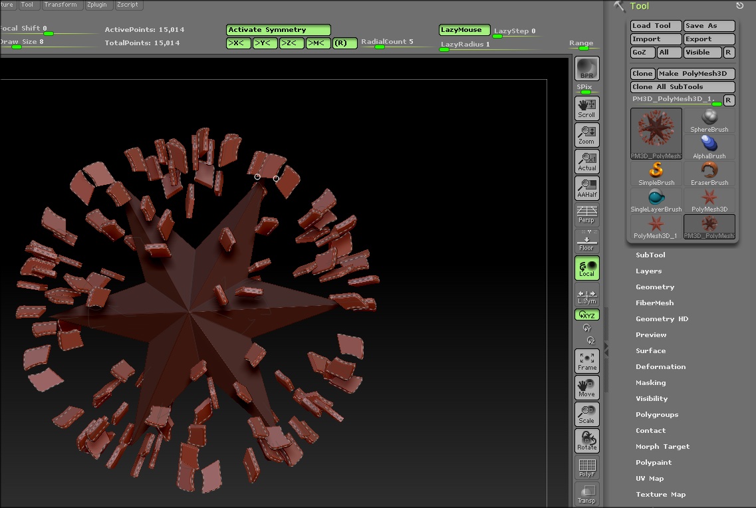756x508 pixels.
Task: Click the BPR render icon
Action: (x=586, y=68)
